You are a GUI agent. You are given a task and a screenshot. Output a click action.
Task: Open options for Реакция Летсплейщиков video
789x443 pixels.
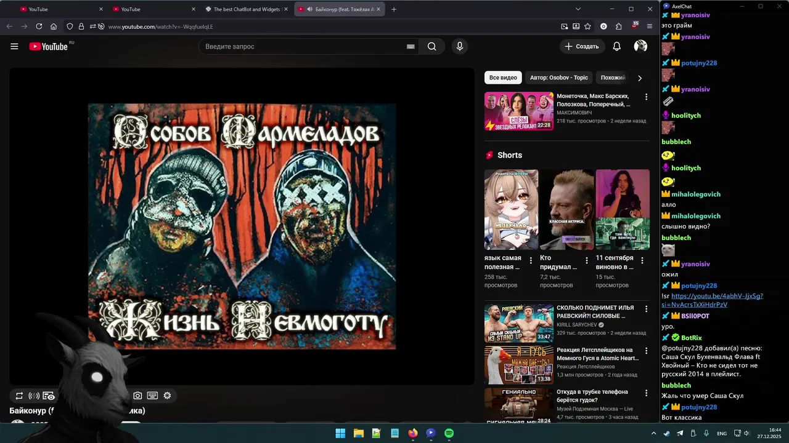point(646,351)
